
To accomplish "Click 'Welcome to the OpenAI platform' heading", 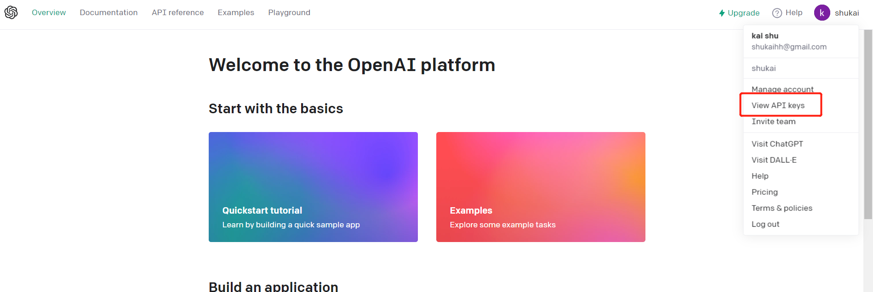I will point(352,65).
